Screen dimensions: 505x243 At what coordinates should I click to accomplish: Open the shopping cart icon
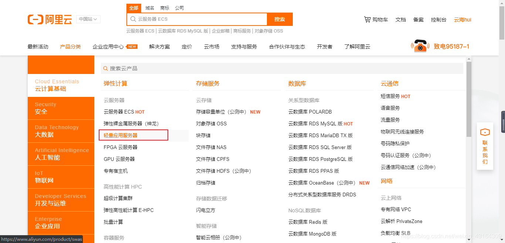click(x=367, y=19)
